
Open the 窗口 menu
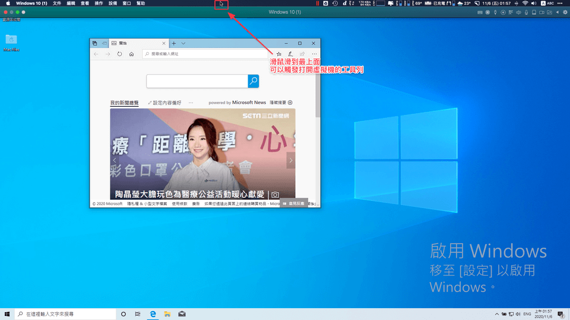coord(126,4)
